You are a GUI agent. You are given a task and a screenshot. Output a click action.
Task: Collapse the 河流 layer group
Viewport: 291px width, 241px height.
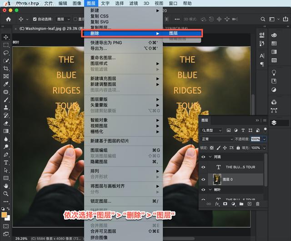pyautogui.click(x=210, y=157)
